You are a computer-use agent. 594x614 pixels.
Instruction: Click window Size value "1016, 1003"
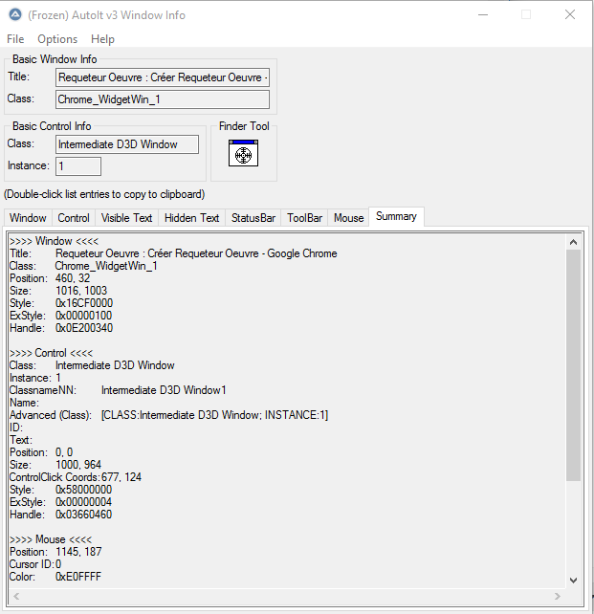[x=81, y=291]
